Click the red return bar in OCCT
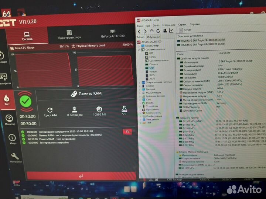Screen dimensions: 266x199 pos(81,176)
